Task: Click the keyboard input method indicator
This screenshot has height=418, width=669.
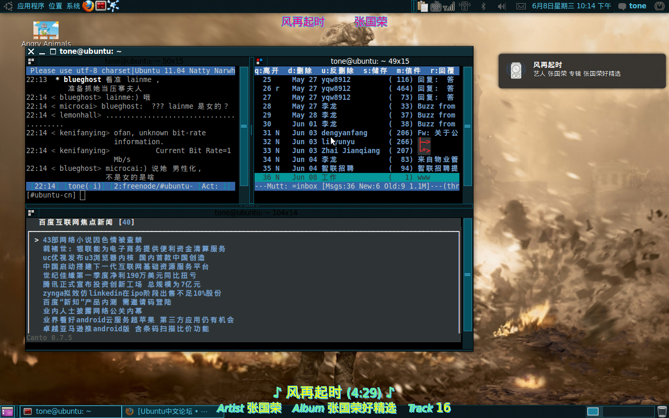Action: [436, 6]
